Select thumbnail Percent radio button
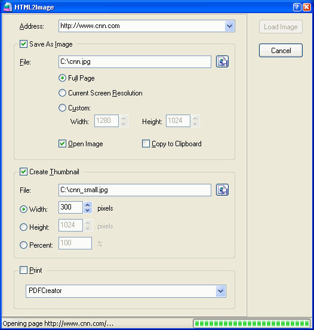The height and width of the screenshot is (330, 314). (23, 245)
